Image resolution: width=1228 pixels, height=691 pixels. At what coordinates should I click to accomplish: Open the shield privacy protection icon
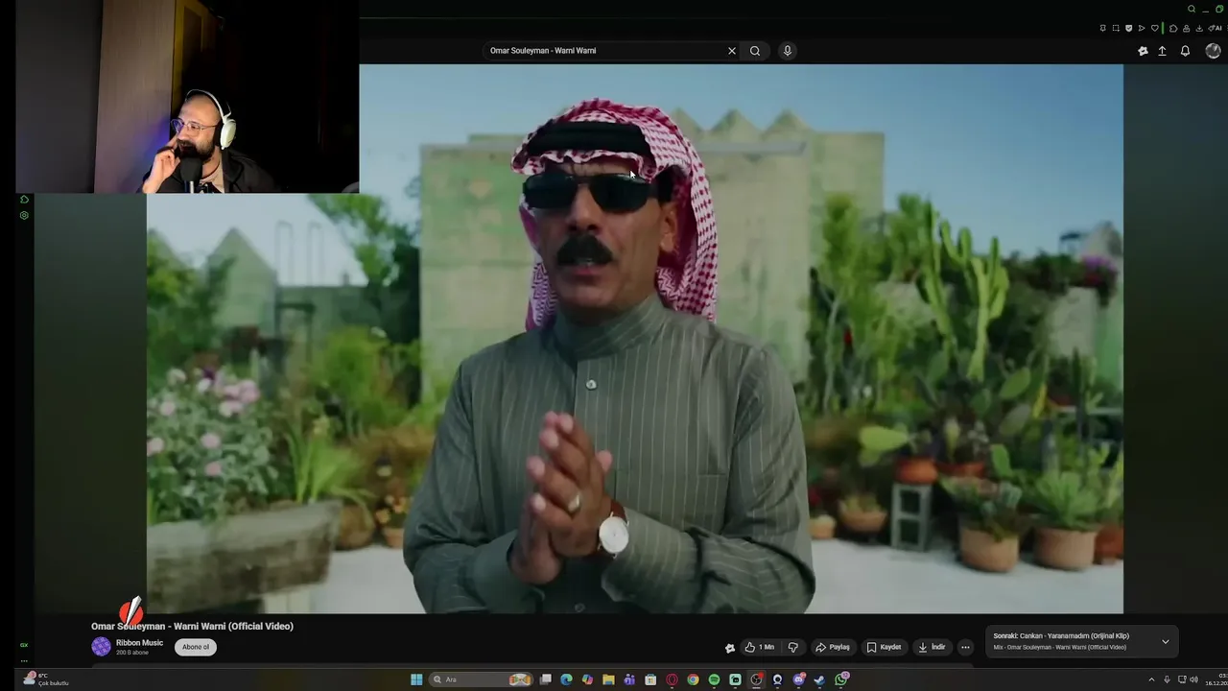point(1128,28)
